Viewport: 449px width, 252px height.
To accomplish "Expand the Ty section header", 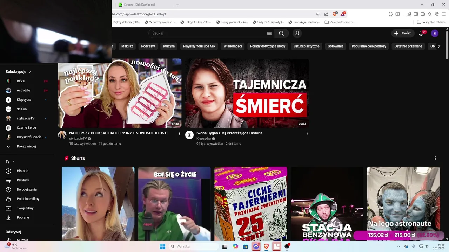I will [10, 162].
